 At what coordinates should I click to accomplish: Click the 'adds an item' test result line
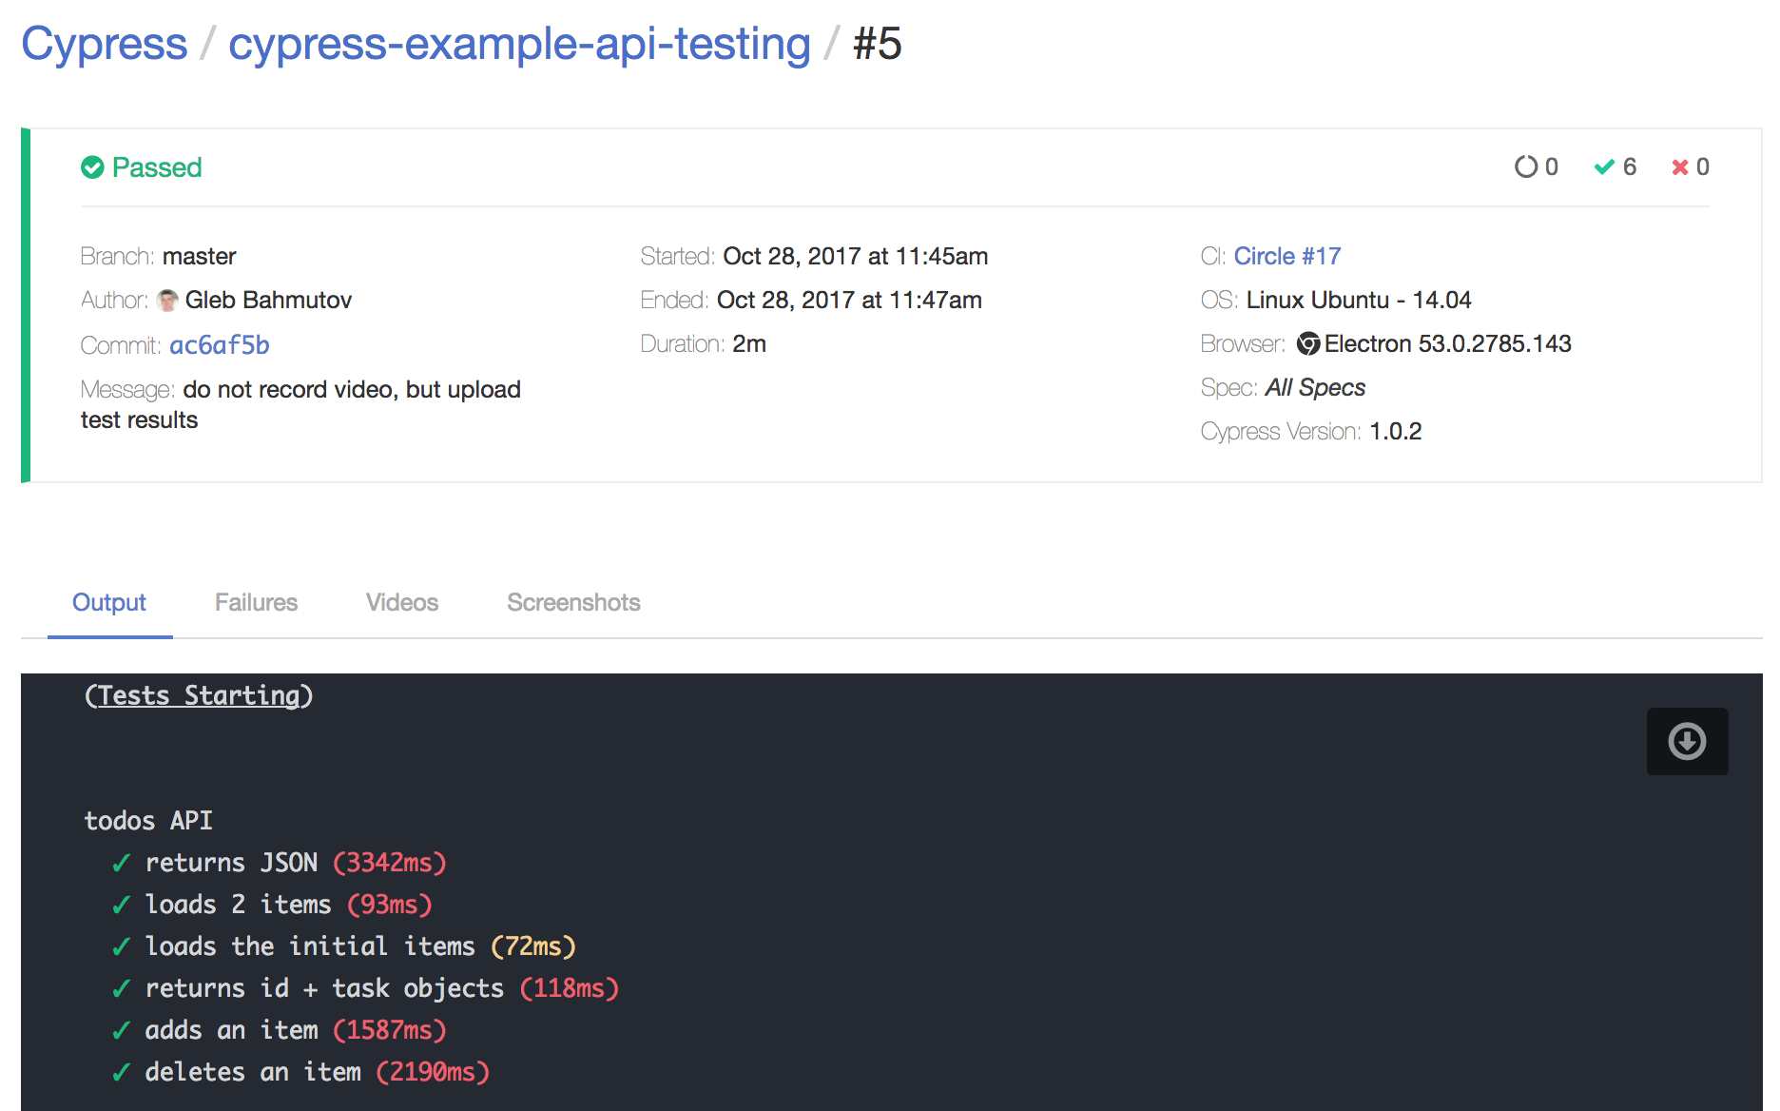point(295,1030)
